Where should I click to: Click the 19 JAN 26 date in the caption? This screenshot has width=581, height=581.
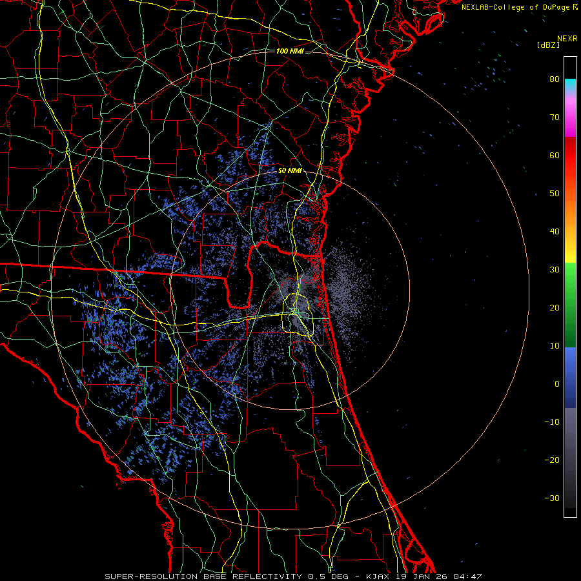coord(422,576)
